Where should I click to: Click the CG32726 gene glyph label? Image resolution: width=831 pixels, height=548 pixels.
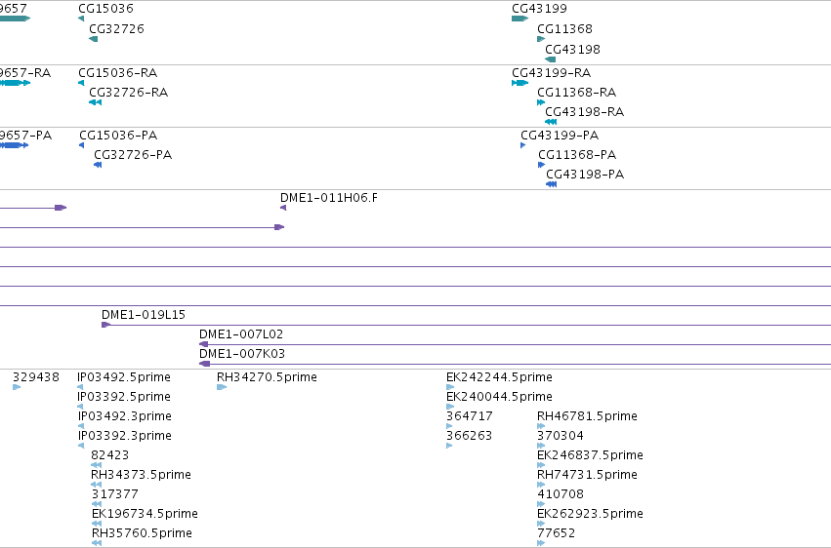pos(116,28)
